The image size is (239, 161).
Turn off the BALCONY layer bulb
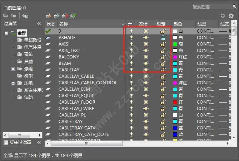(x=131, y=57)
